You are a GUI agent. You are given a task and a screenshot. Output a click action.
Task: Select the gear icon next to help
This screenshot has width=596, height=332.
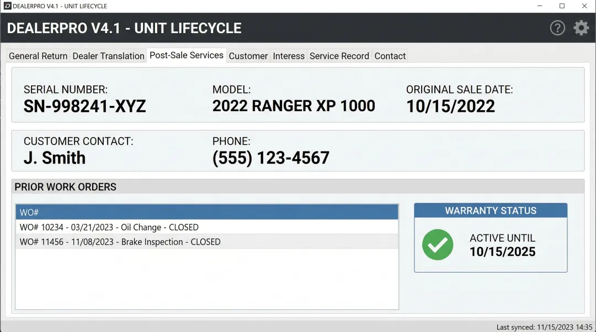(x=581, y=28)
